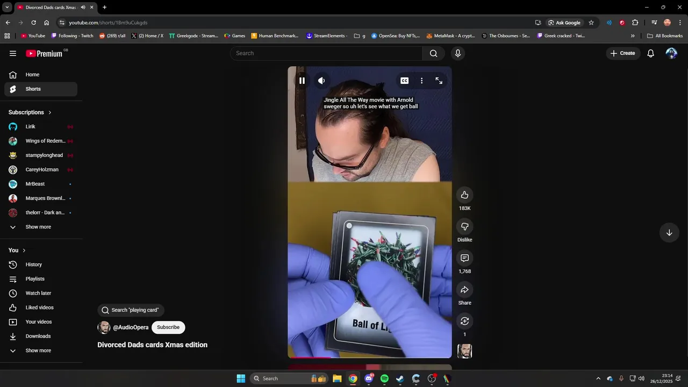Expand the Short to fullscreen

pos(439,81)
